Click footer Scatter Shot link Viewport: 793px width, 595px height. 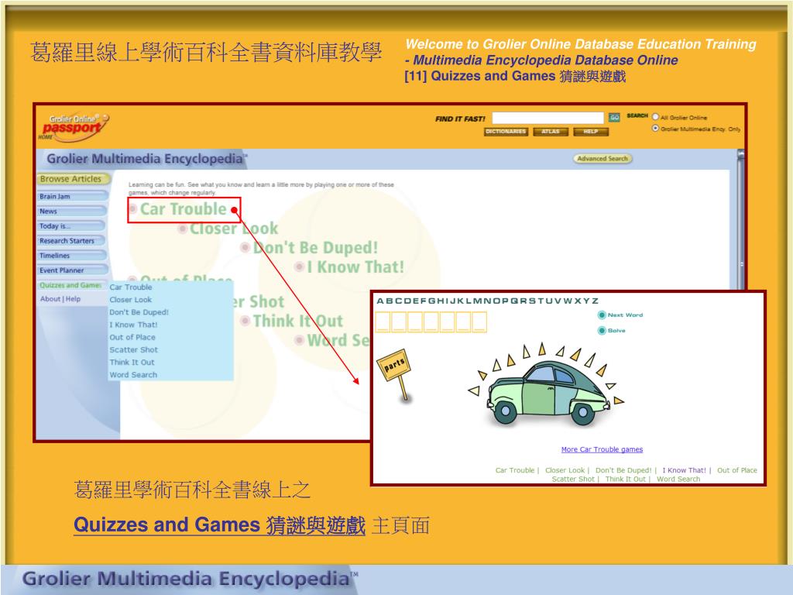point(573,479)
